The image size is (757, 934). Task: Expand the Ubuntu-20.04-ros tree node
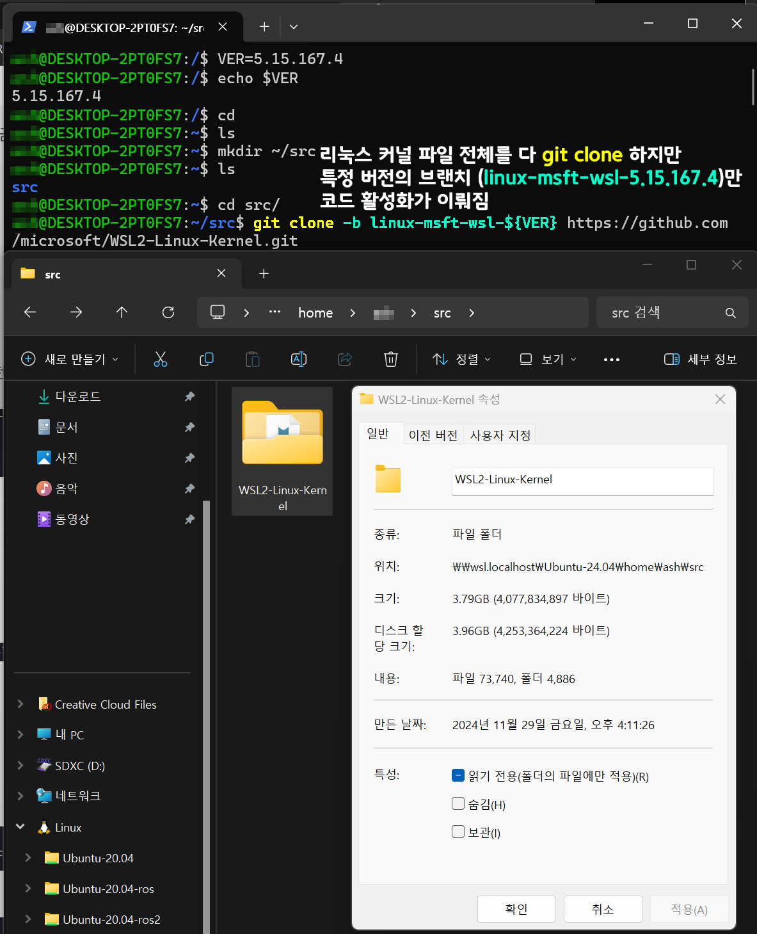pos(28,889)
